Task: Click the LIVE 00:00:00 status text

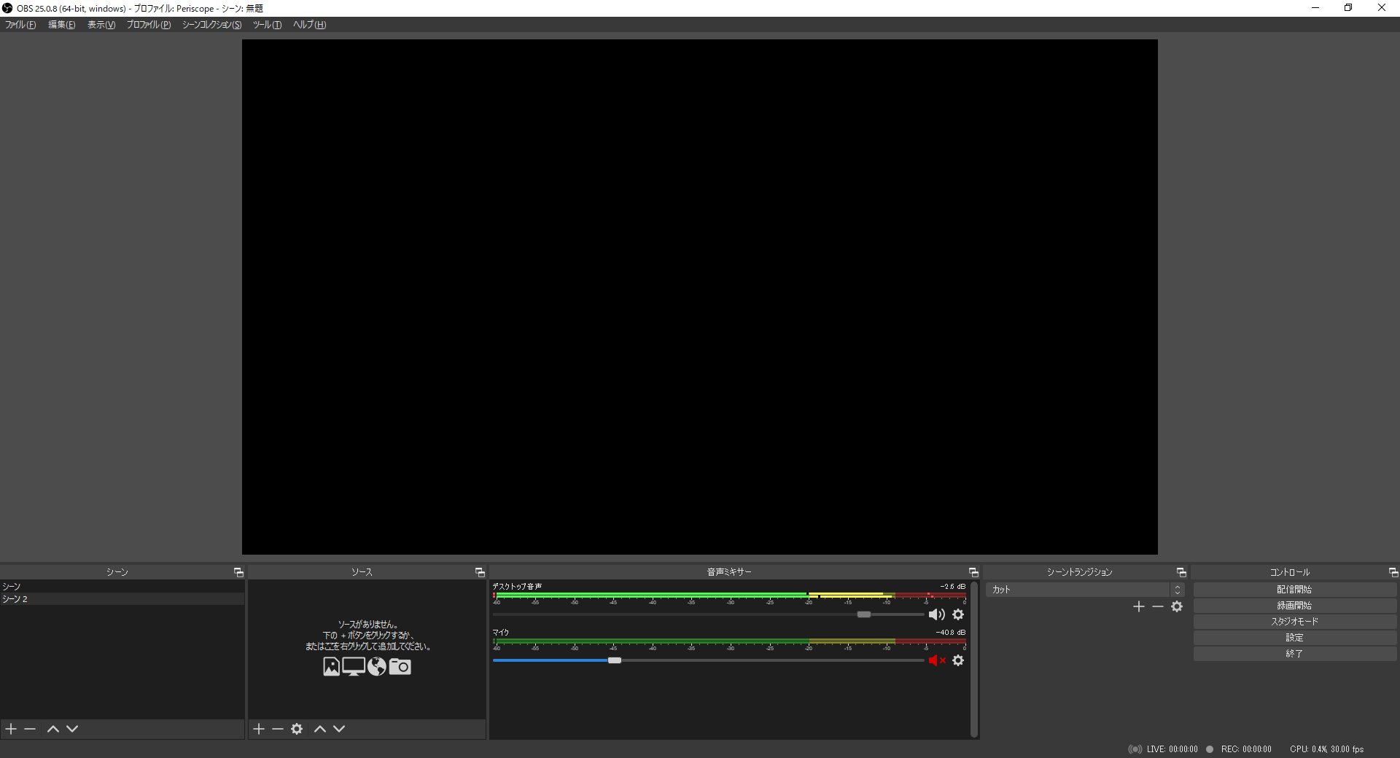Action: coord(1172,749)
